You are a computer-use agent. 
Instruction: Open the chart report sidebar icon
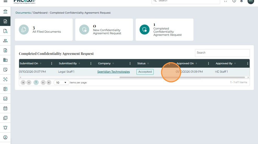(5, 99)
